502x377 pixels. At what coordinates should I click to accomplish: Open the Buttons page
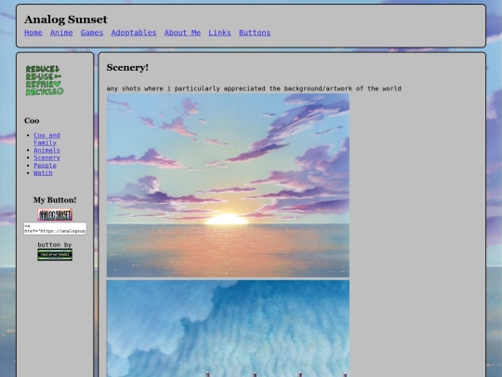coord(255,33)
